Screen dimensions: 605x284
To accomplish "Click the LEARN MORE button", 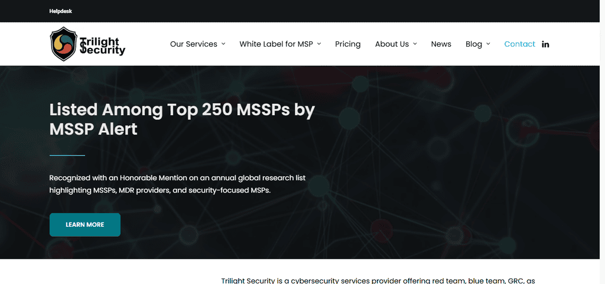I will click(85, 224).
